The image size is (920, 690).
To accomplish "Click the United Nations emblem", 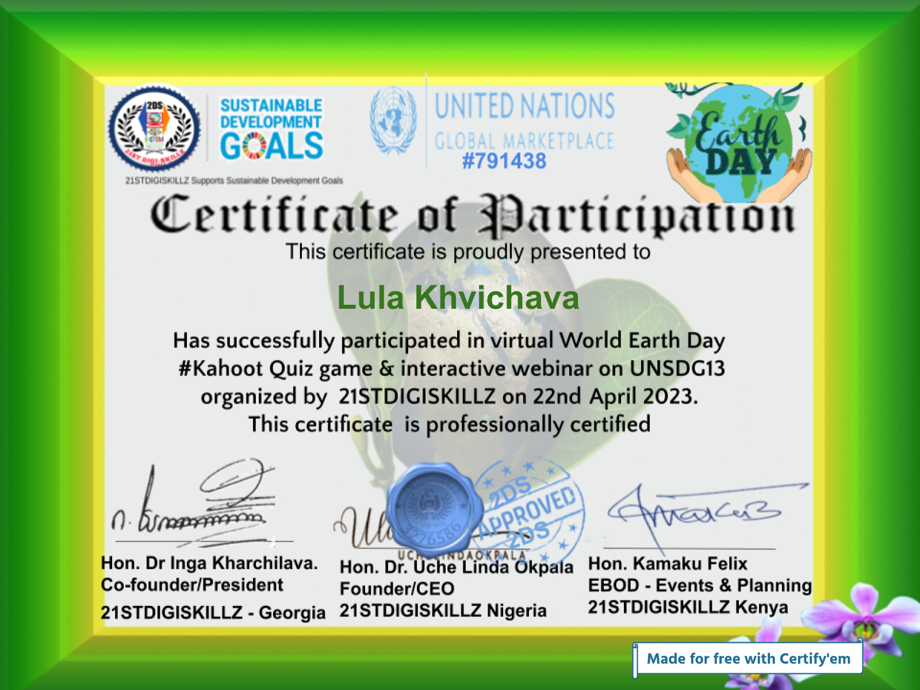I will tap(393, 121).
